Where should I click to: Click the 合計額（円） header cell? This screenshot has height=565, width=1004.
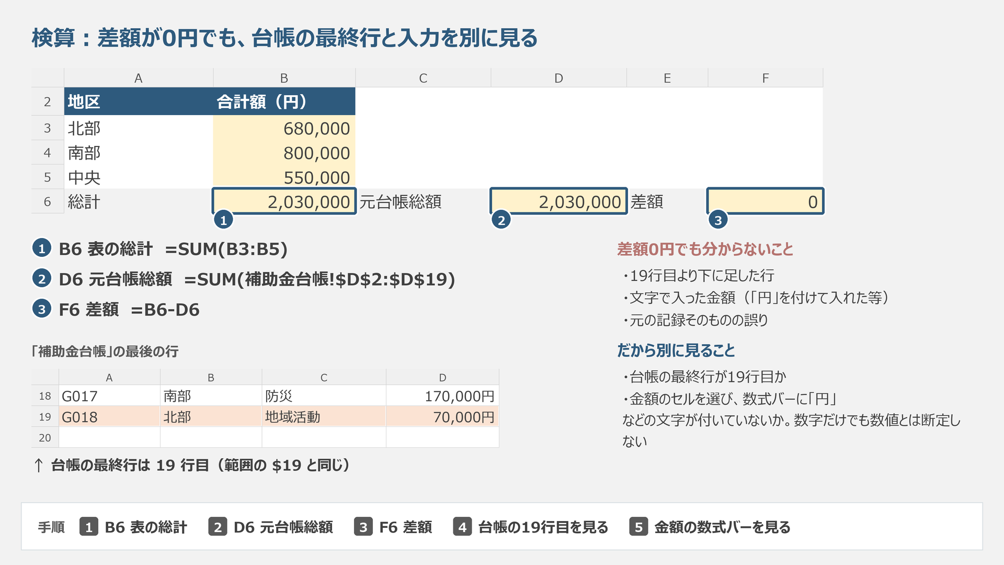pyautogui.click(x=284, y=101)
